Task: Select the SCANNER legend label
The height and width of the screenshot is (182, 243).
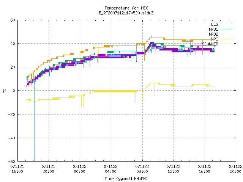Action: click(210, 44)
